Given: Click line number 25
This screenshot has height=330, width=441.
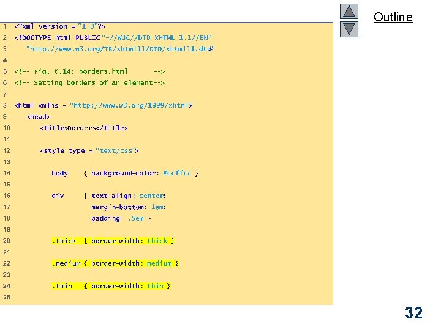Looking at the screenshot, I should (x=7, y=297).
